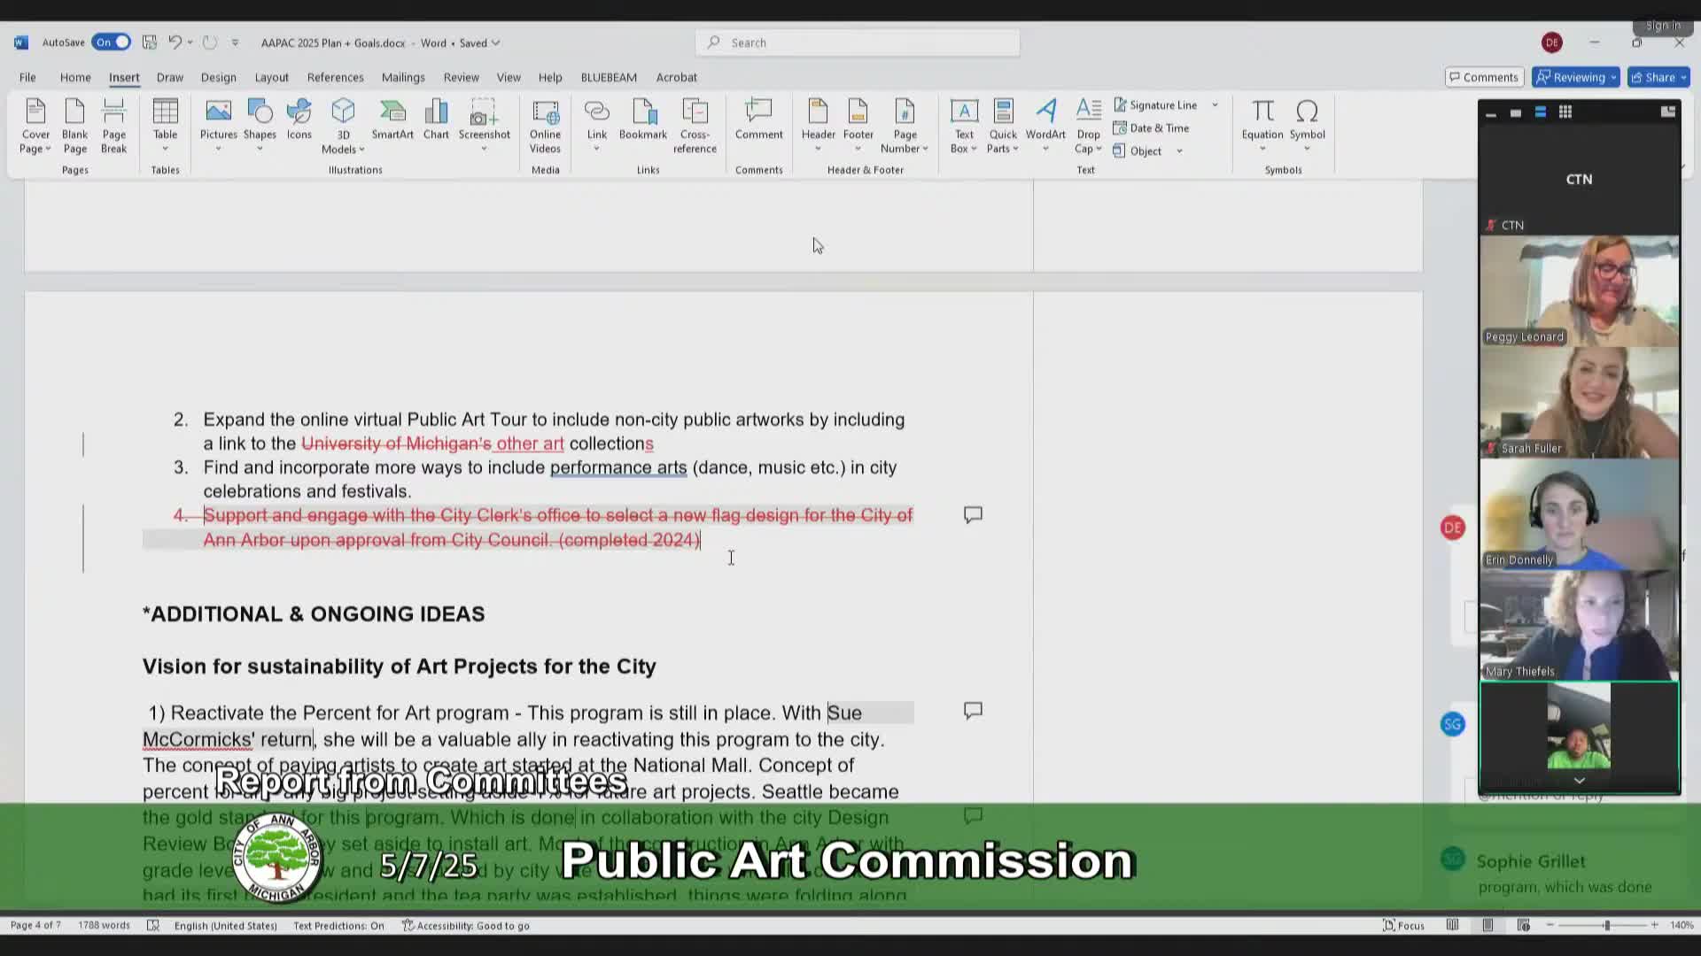Viewport: 1701px width, 956px height.
Task: Click the Date & Time button
Action: click(x=1151, y=128)
